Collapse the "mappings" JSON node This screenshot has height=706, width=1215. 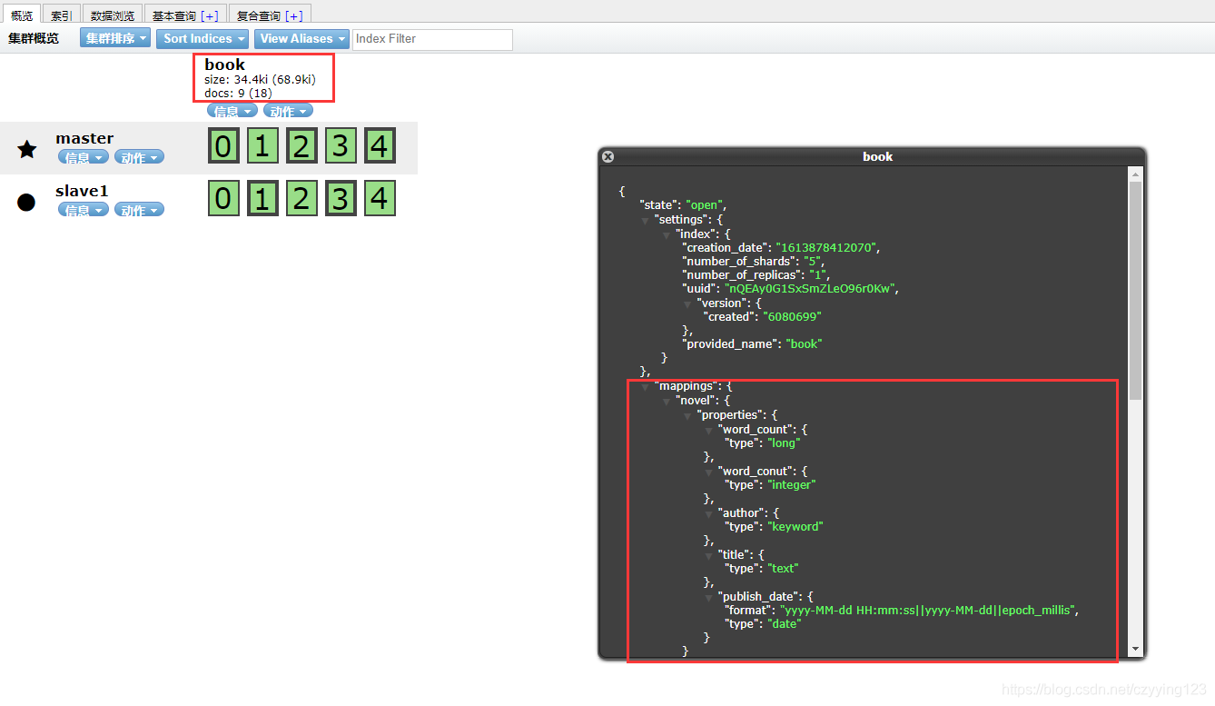click(646, 387)
